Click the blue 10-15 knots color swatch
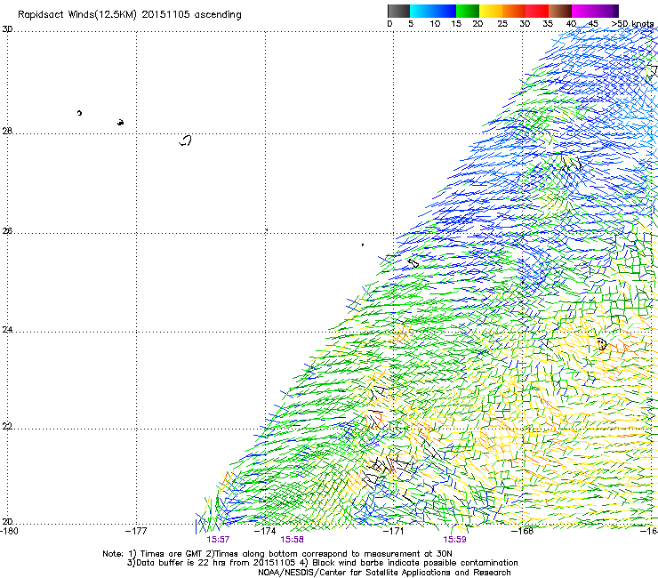This screenshot has height=578, width=658. click(445, 11)
